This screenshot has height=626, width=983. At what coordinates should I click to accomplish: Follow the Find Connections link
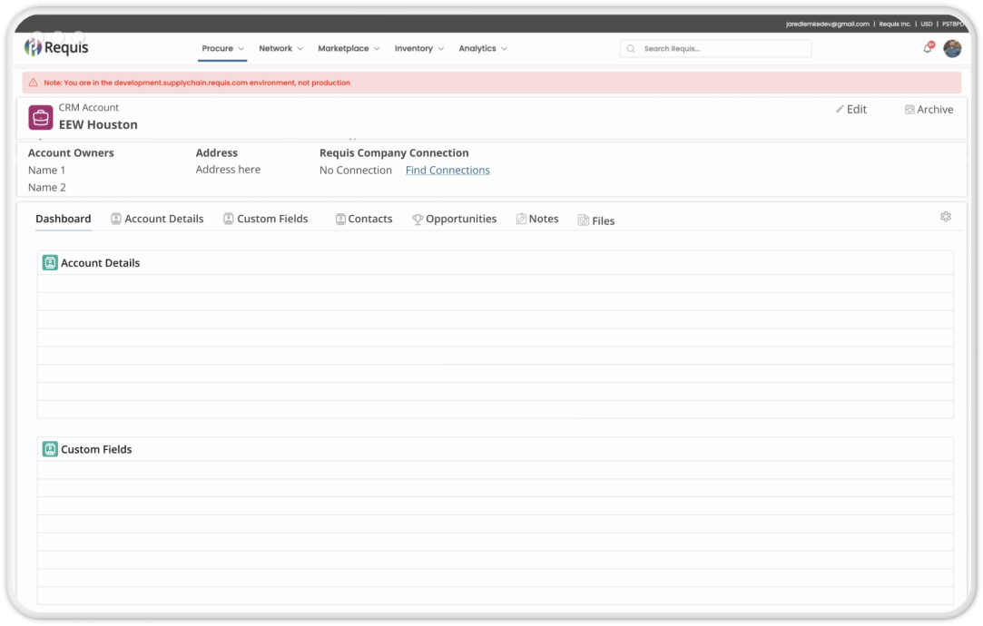pyautogui.click(x=447, y=170)
